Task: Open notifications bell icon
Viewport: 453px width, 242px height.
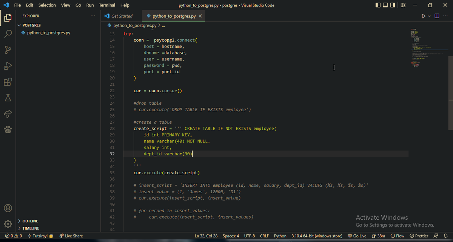Action: pos(445,236)
